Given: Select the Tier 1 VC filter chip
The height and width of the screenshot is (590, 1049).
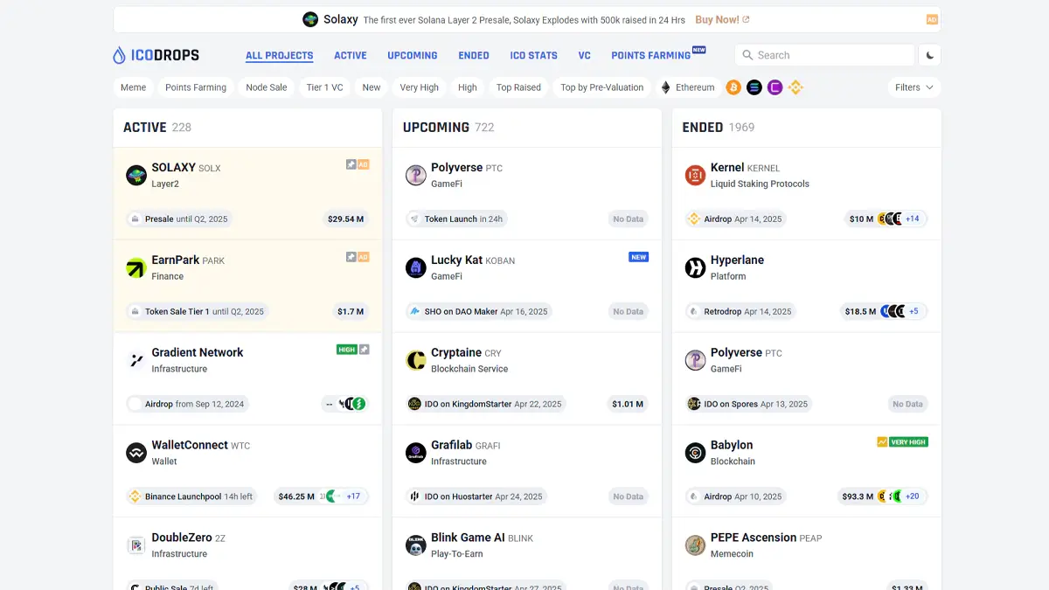Looking at the screenshot, I should point(325,87).
